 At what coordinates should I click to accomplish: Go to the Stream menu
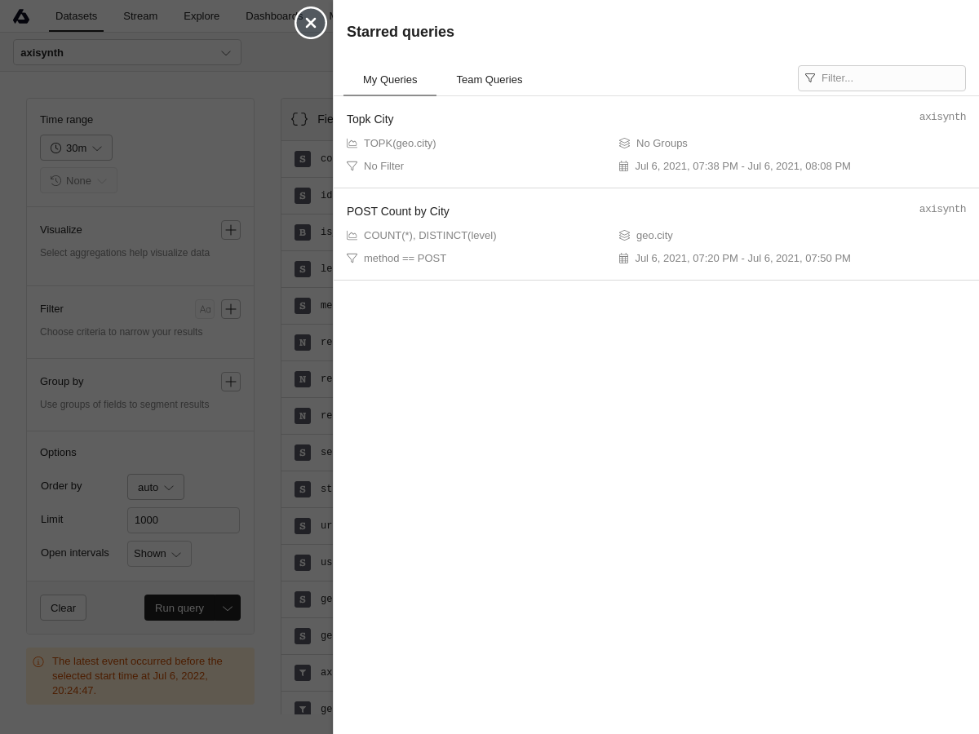[140, 16]
